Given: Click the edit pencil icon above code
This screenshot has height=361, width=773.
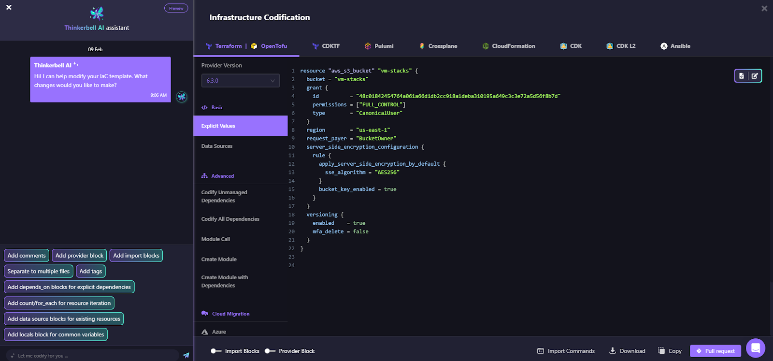Looking at the screenshot, I should [755, 76].
